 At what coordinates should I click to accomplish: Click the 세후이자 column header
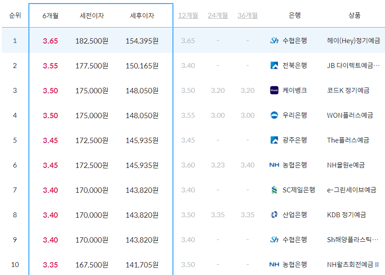(142, 16)
